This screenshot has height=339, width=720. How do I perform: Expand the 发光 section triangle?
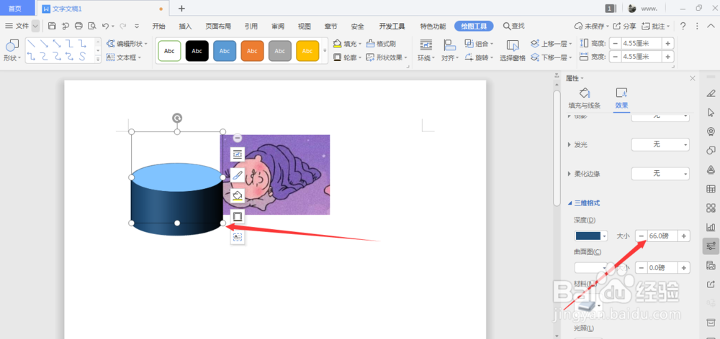point(570,145)
